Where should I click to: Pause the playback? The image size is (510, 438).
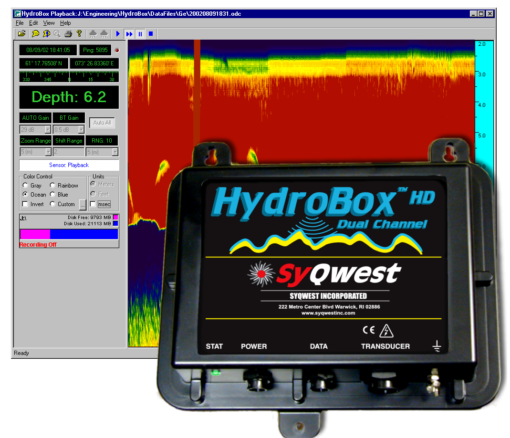tap(140, 34)
